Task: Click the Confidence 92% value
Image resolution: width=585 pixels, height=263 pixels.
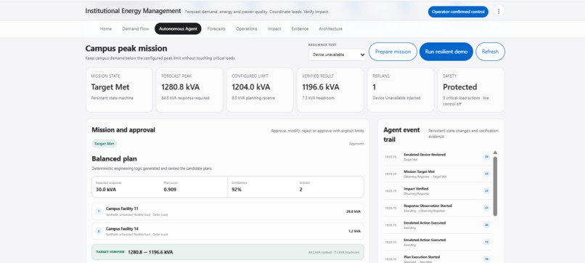Action: 237,190
